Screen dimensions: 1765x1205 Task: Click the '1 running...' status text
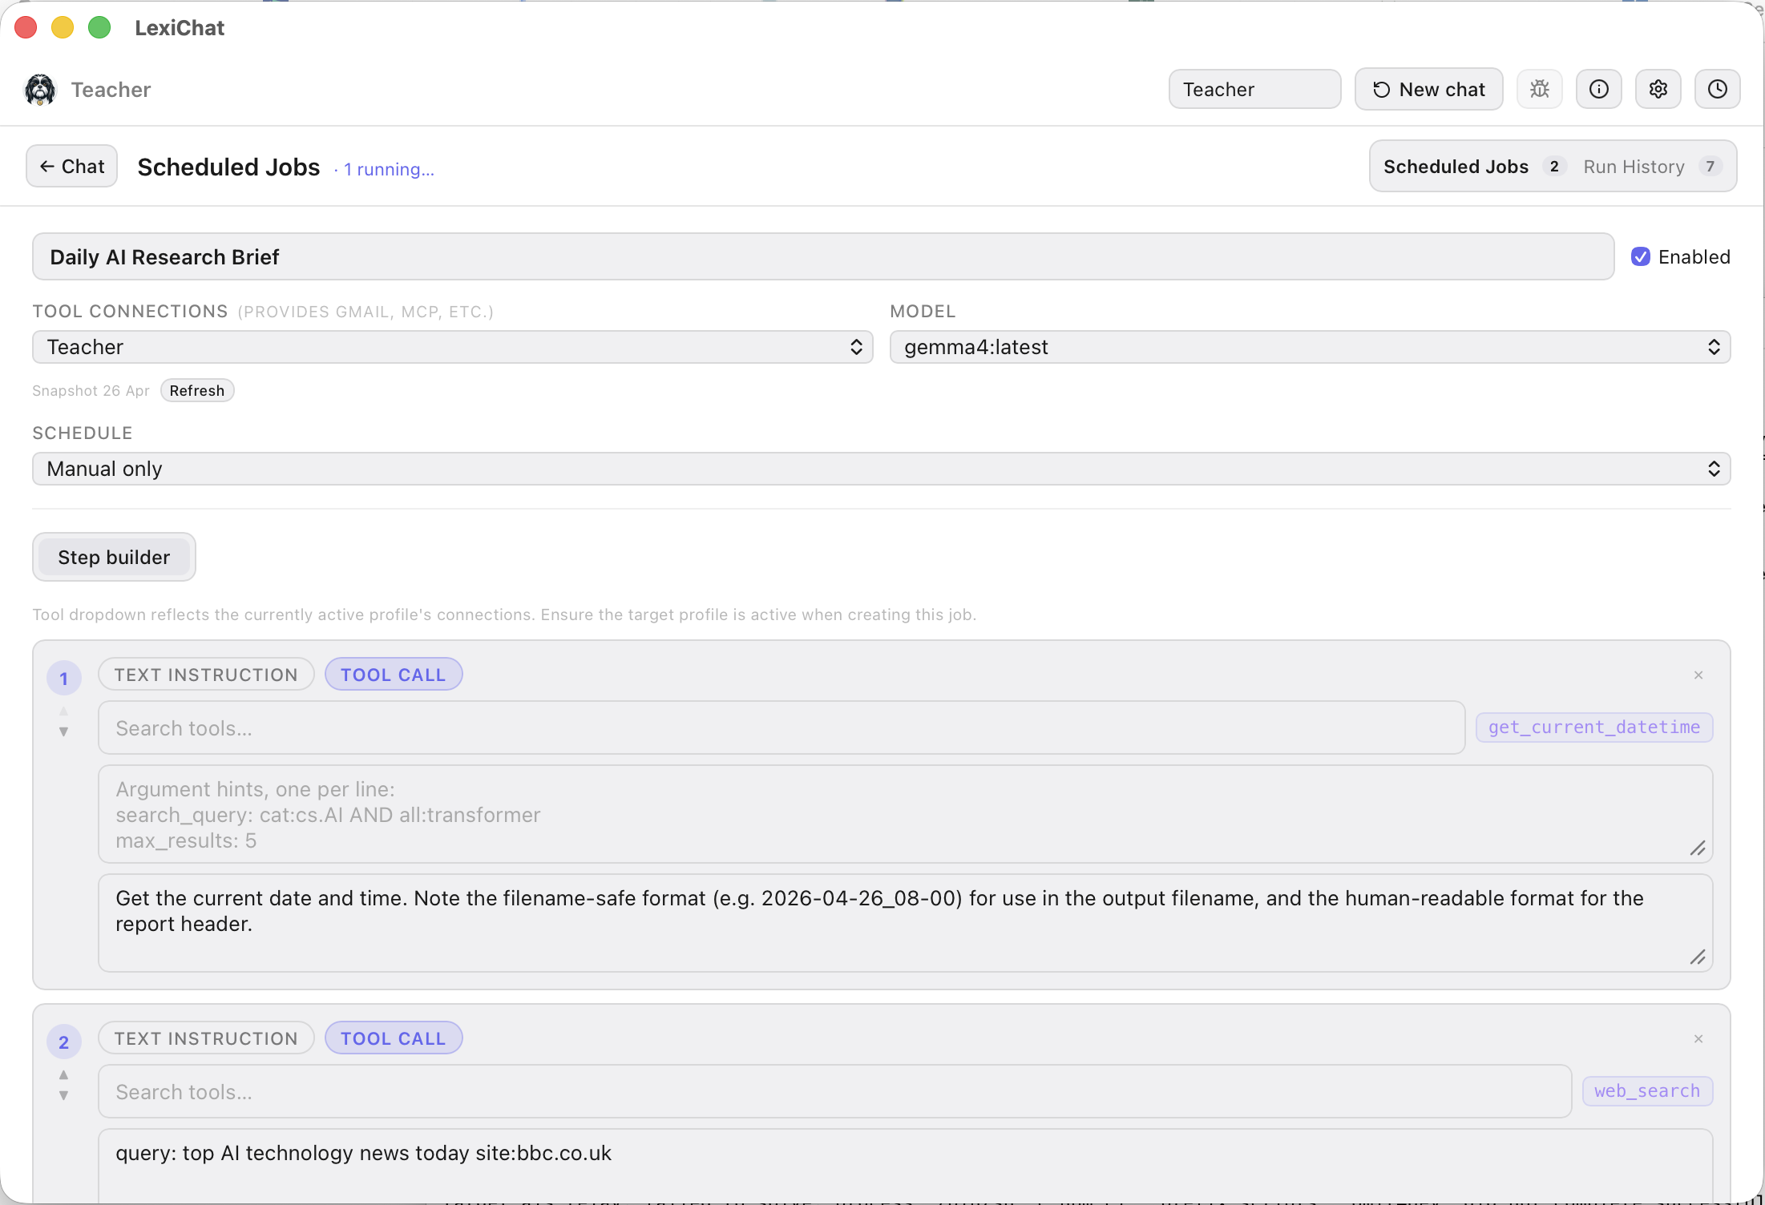pos(389,170)
